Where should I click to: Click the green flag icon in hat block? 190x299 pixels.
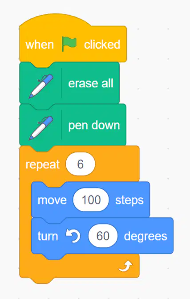[x=69, y=44]
